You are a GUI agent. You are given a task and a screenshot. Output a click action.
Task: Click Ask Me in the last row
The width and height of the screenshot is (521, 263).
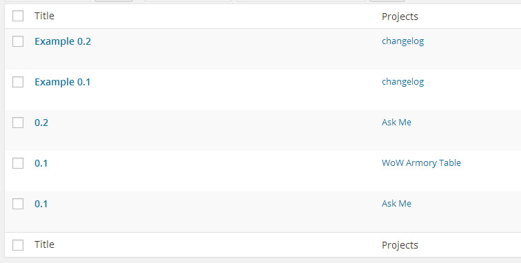point(396,204)
